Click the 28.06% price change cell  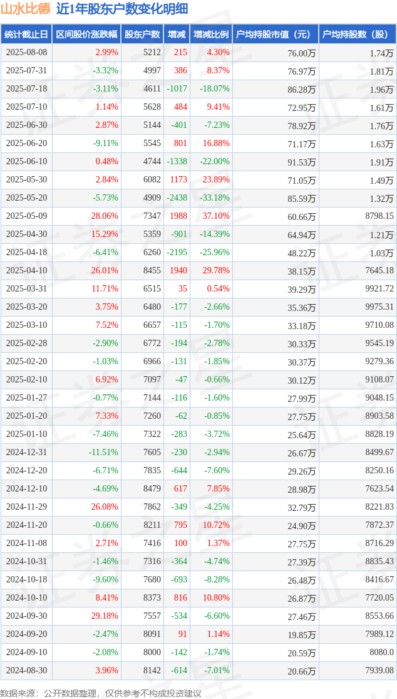tap(105, 216)
